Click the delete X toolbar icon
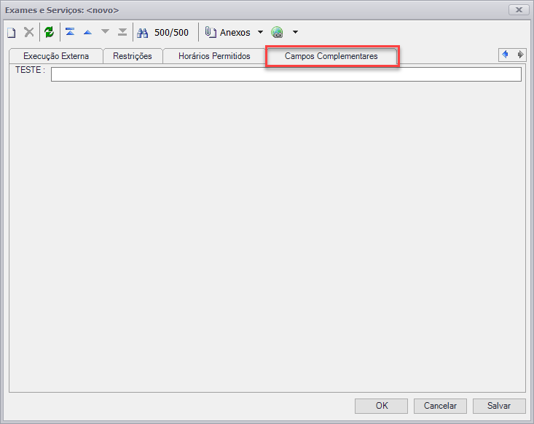This screenshot has width=534, height=424. point(29,32)
